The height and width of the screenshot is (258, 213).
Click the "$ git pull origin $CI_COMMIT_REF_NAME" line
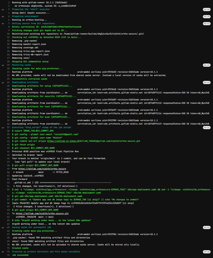point(35,166)
